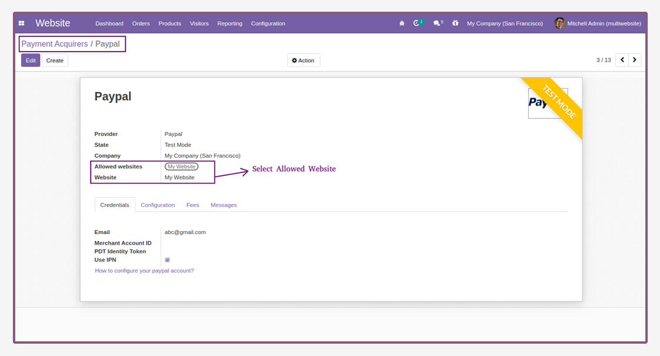Viewport: 660px width, 356px height.
Task: Click the gift icon in navbar
Action: pyautogui.click(x=455, y=23)
